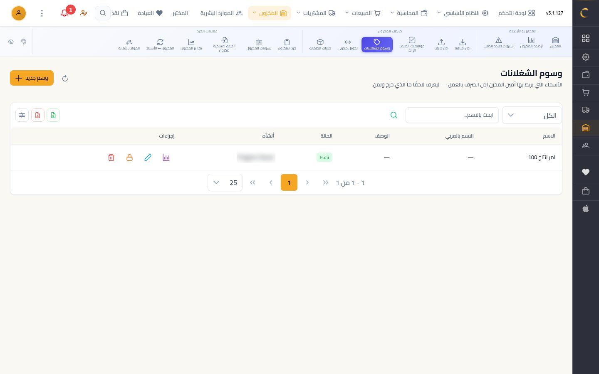Expand the النظام الأساسي top menu

pyautogui.click(x=463, y=13)
